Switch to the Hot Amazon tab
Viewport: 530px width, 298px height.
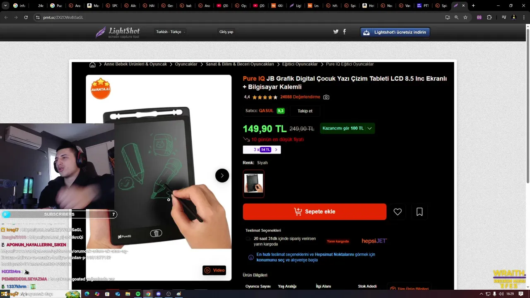[369, 6]
